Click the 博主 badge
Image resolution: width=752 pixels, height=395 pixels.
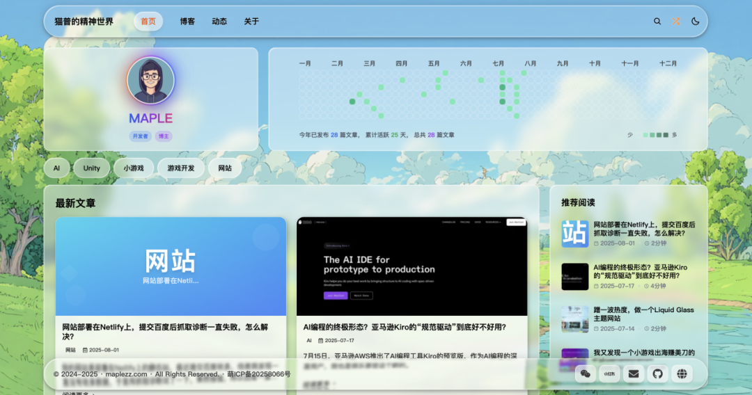point(164,136)
